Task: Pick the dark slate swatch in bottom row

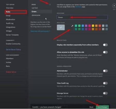Action: point(106,29)
